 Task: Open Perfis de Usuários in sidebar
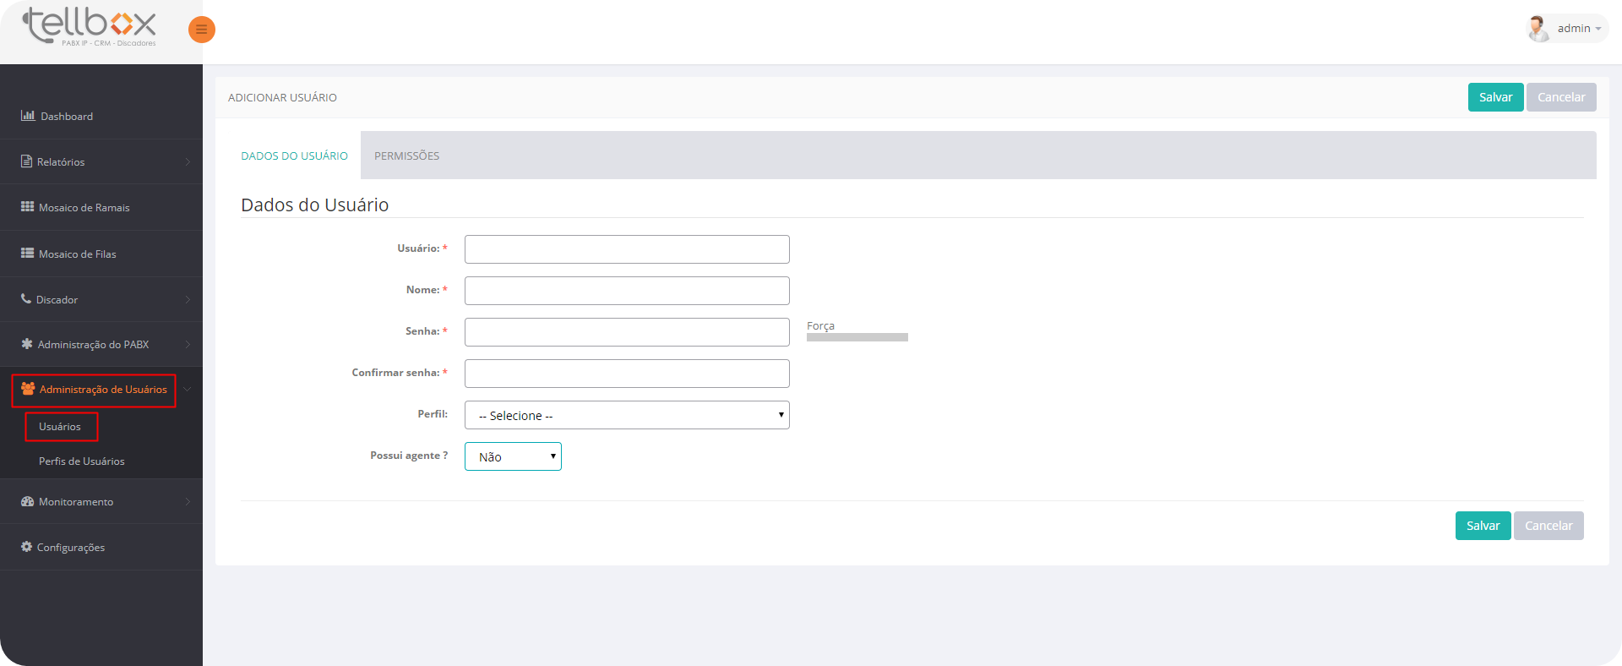coord(81,461)
